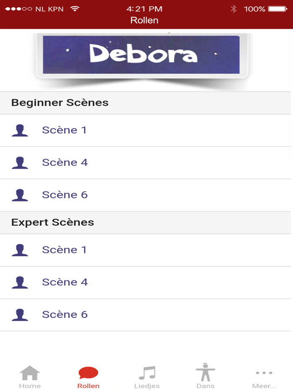This screenshot has width=293, height=391.
Task: Open Scène 6 under Beginner Scènes
Action: pyautogui.click(x=65, y=195)
